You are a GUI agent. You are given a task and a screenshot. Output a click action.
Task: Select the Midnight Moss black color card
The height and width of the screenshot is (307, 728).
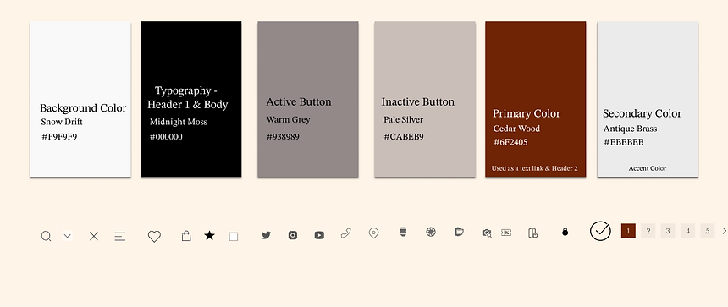[x=190, y=99]
